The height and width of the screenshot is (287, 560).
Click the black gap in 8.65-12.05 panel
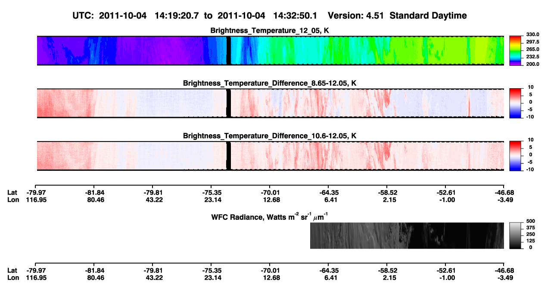point(228,103)
